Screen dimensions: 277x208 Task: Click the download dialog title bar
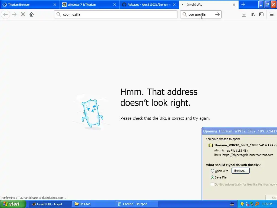point(240,131)
